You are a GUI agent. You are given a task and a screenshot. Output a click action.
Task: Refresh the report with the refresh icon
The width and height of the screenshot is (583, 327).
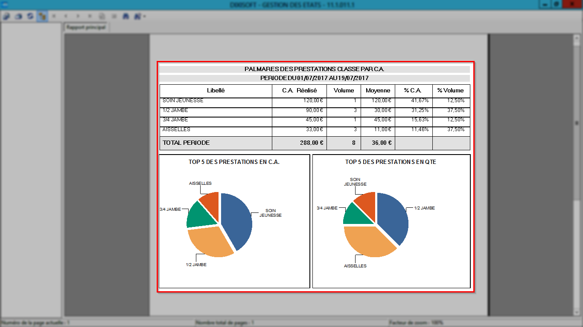pyautogui.click(x=30, y=16)
